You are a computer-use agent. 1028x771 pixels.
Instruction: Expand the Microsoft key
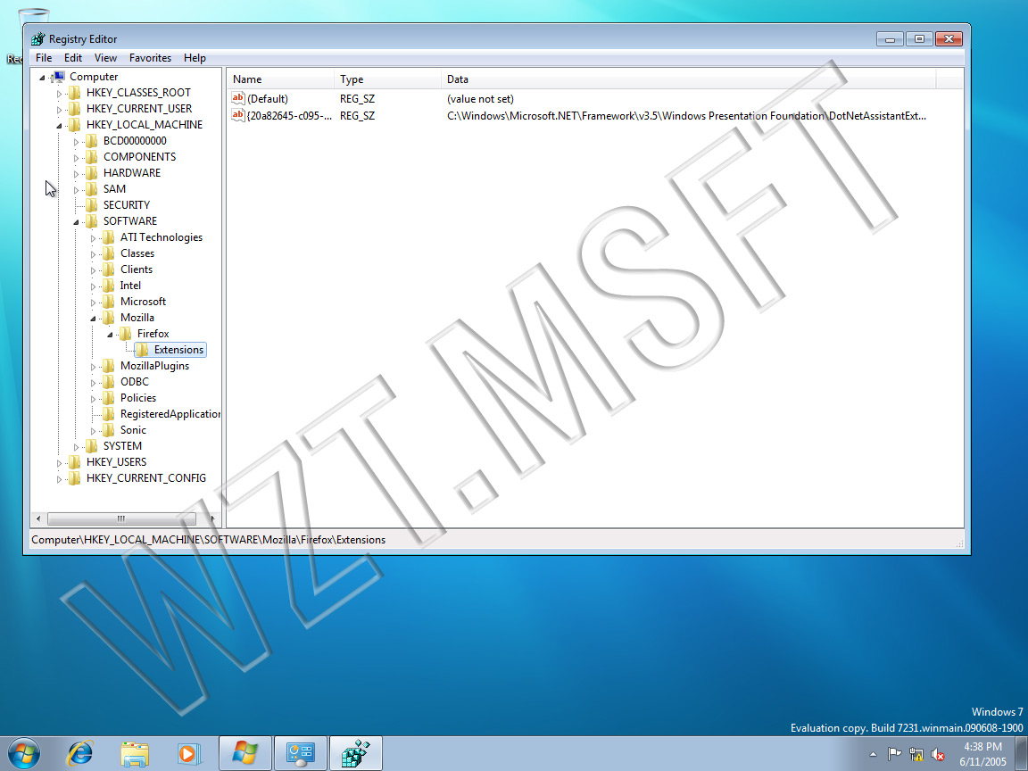tap(93, 303)
